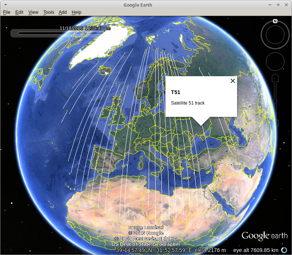Click the longitude 31°52'57.59" E readout
Viewport: 292px width, 255px height.
pos(174,250)
